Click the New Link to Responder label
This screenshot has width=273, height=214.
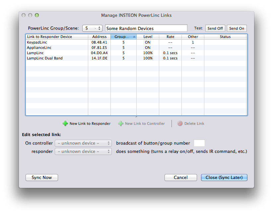pyautogui.click(x=90, y=124)
